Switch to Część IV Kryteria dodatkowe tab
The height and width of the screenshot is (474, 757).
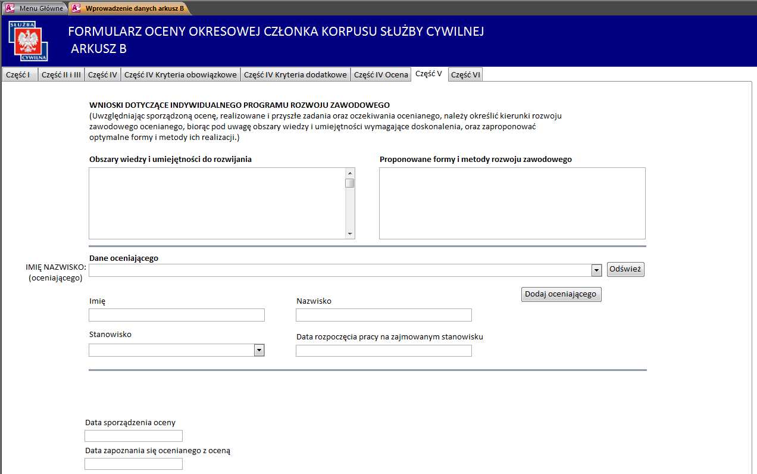tap(295, 75)
